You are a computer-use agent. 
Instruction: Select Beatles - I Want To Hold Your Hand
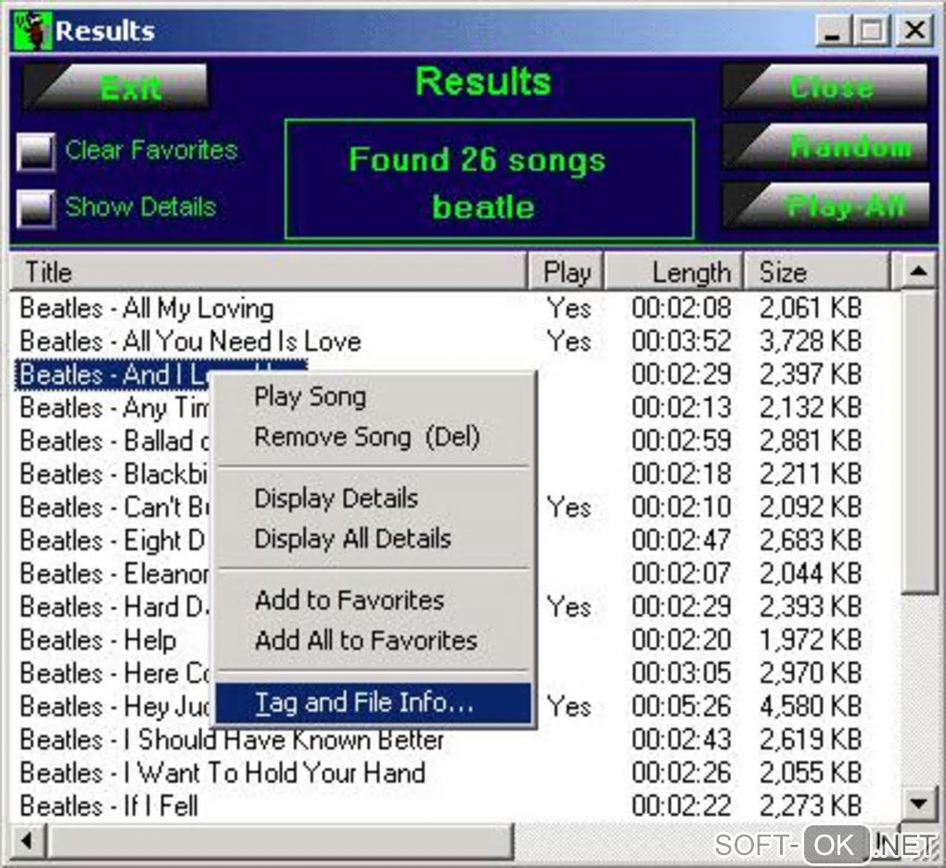click(x=223, y=772)
